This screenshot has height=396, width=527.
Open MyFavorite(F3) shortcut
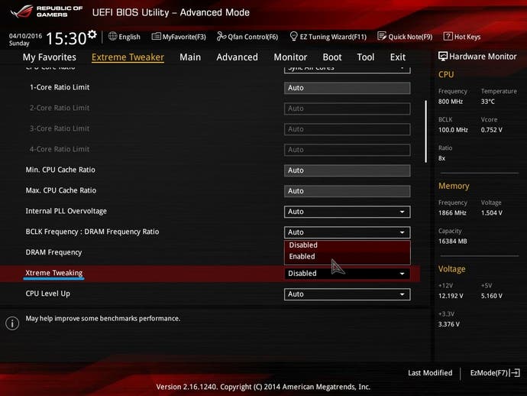tap(179, 37)
